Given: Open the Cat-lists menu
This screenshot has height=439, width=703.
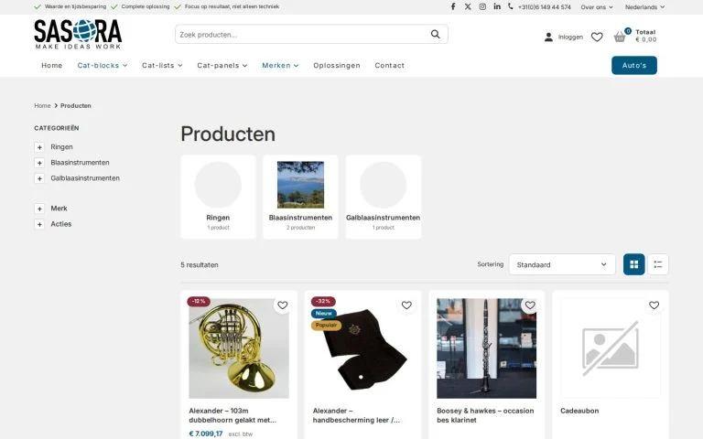Looking at the screenshot, I should [162, 66].
